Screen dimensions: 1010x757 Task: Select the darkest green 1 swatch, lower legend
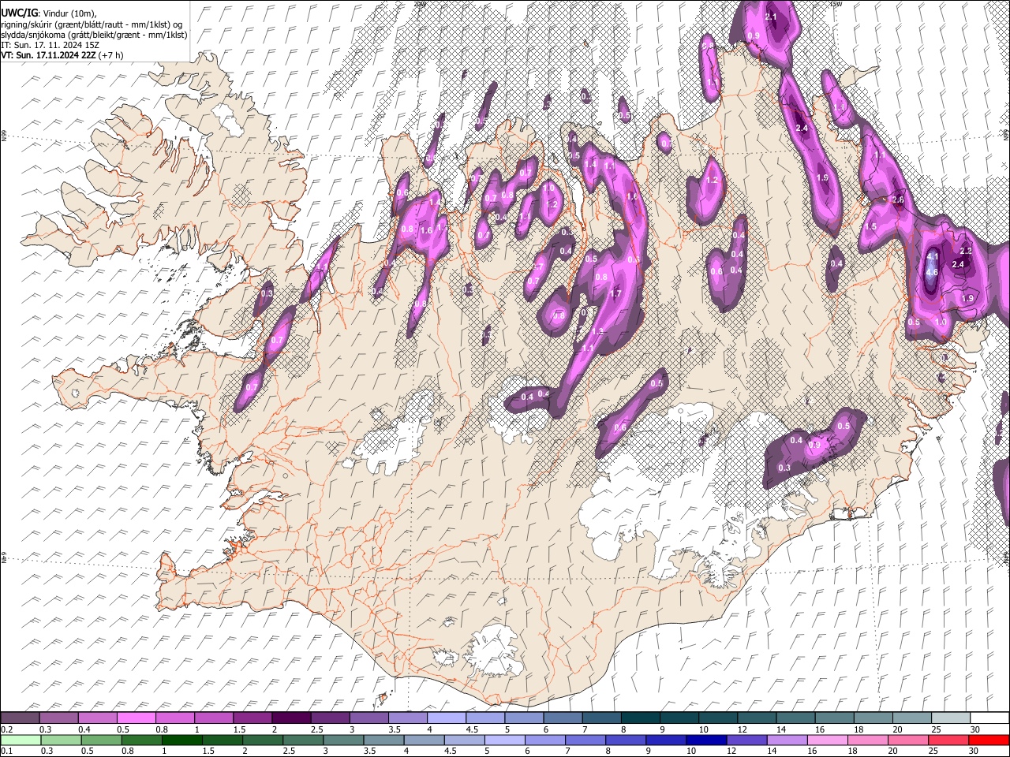click(181, 740)
